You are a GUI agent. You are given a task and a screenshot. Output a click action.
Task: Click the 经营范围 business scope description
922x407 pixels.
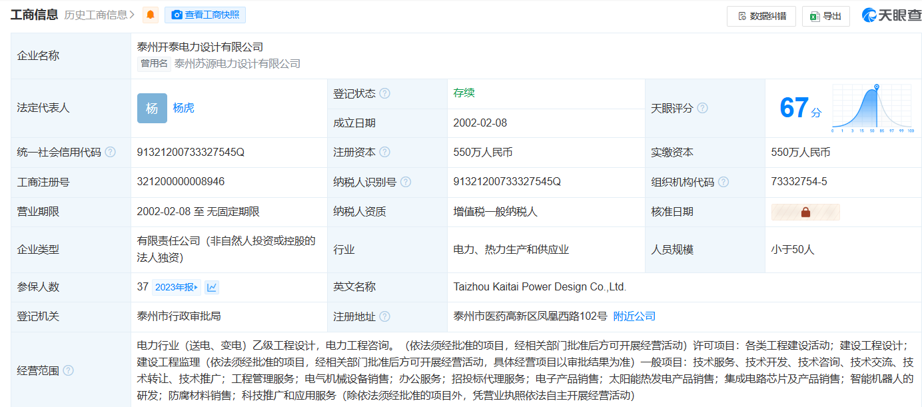pos(525,370)
